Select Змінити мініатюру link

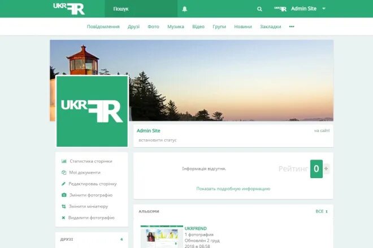[89, 206]
